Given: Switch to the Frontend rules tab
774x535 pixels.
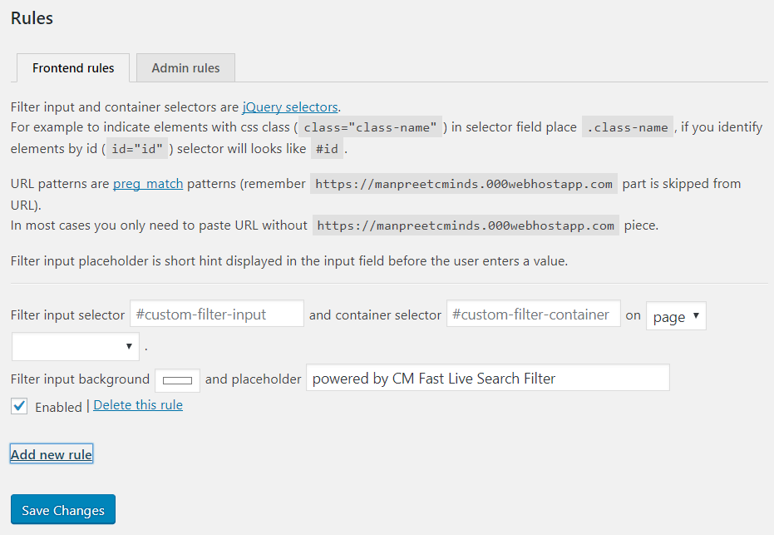Looking at the screenshot, I should [73, 68].
